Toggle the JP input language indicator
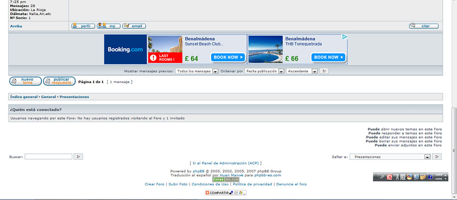 click(382, 177)
